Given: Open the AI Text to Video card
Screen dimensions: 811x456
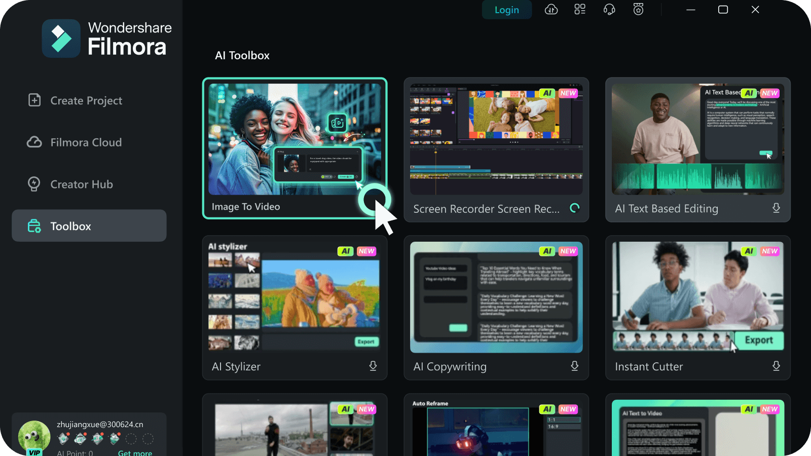Looking at the screenshot, I should (x=698, y=425).
